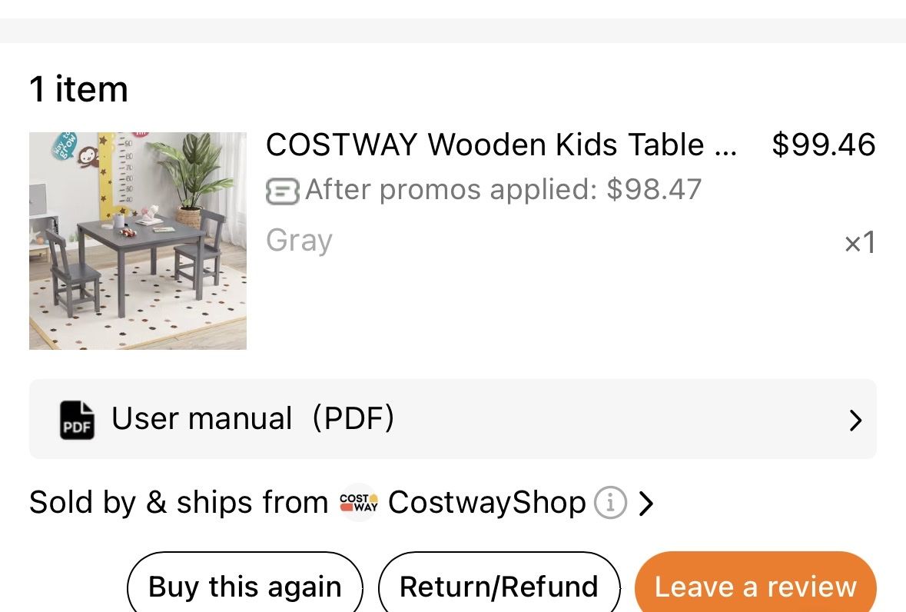
Task: Tap the orange Leave a review button
Action: pos(755,583)
